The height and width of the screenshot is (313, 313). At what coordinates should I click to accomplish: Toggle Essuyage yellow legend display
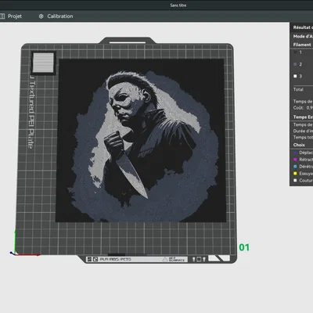tap(295, 174)
